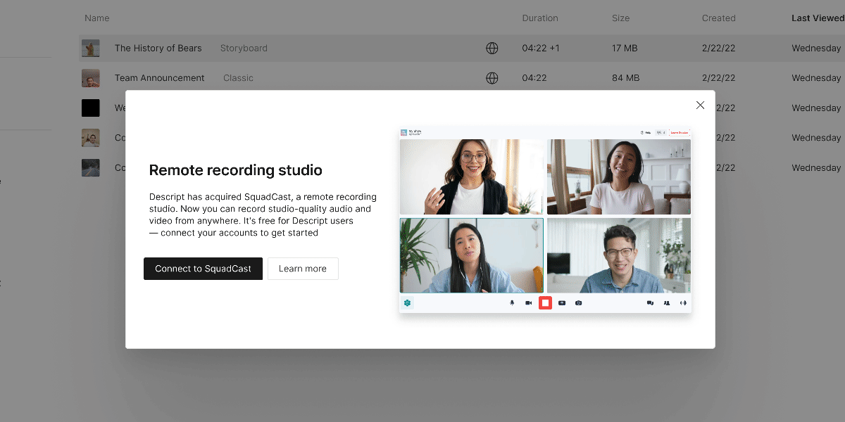Click the red stop recording button in the preview
845x422 pixels.
pos(545,303)
